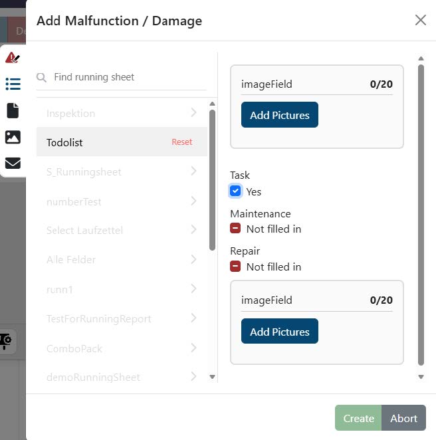The width and height of the screenshot is (436, 440).
Task: Close the Add Malfunction dialog
Action: (420, 20)
